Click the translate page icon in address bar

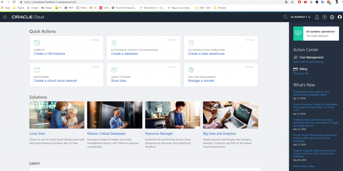286,2
